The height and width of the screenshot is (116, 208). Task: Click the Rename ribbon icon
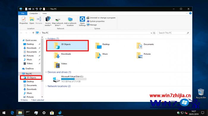point(39,20)
